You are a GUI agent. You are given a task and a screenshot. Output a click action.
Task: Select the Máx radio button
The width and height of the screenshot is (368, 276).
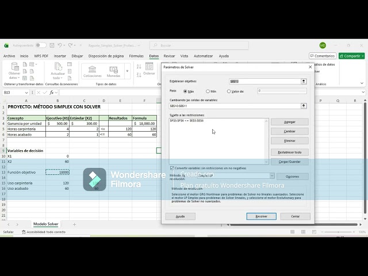tap(185, 91)
